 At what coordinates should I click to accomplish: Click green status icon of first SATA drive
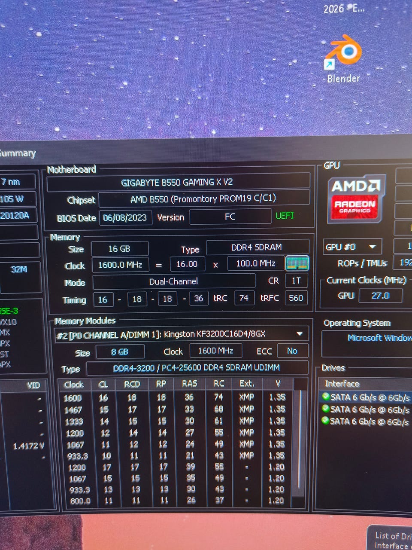point(326,396)
